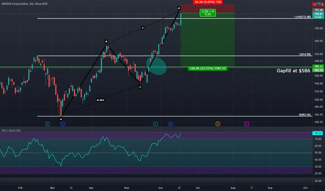Click the purple E marker in August
Image resolution: width=325 pixels, height=191 pixels.
[247, 124]
